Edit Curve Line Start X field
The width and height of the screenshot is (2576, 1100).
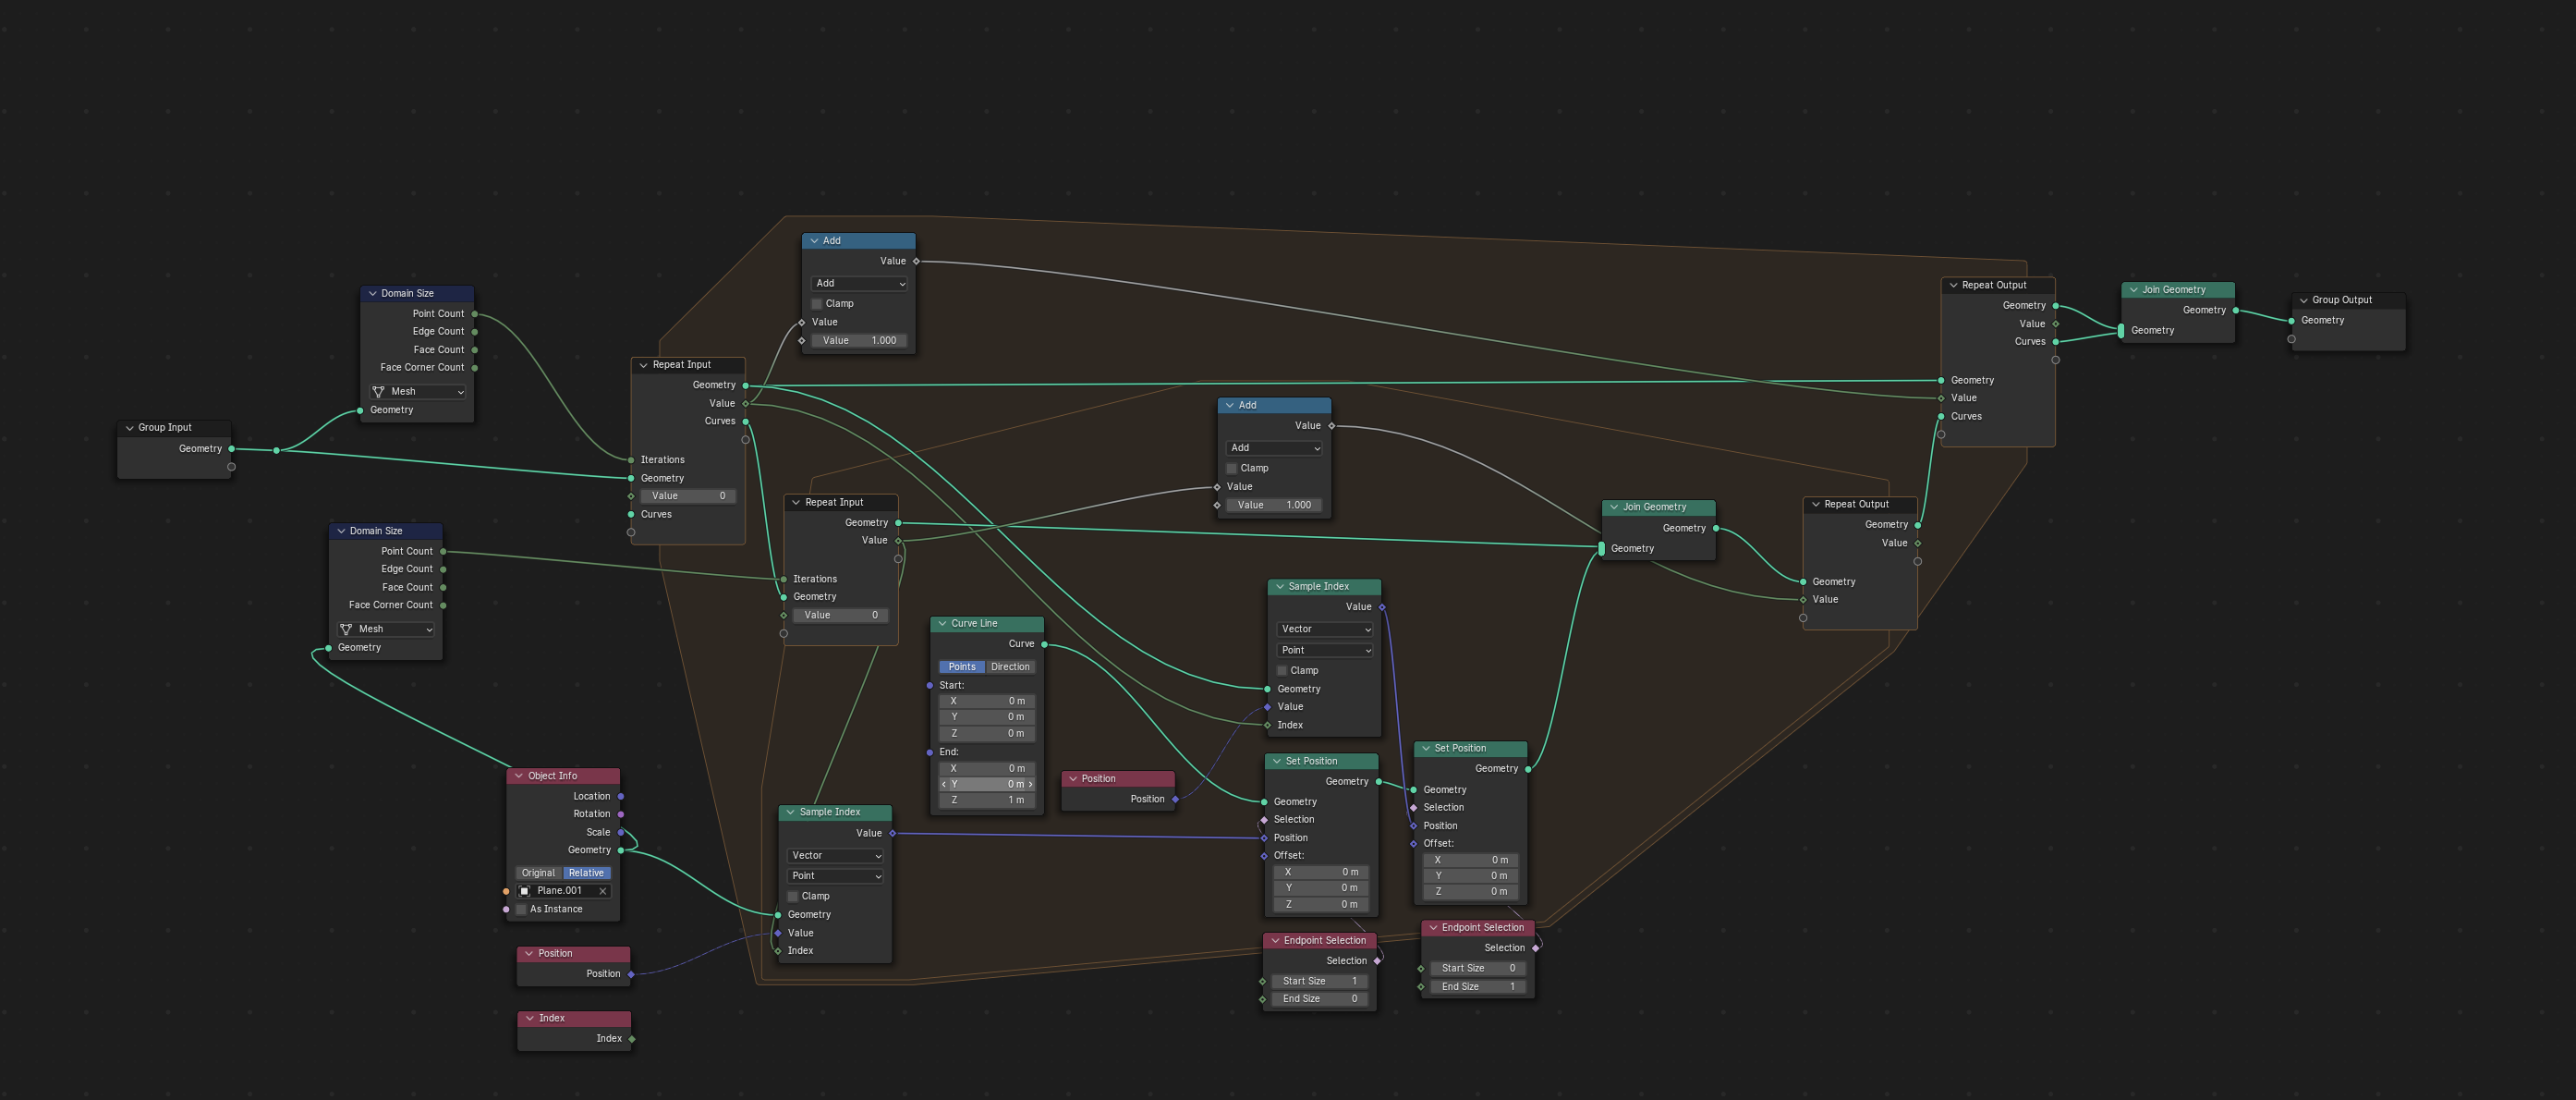click(x=987, y=701)
